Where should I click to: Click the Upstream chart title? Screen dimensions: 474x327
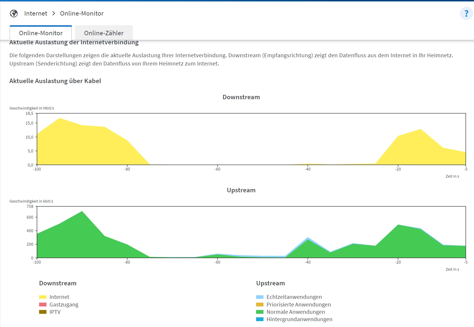pos(241,190)
